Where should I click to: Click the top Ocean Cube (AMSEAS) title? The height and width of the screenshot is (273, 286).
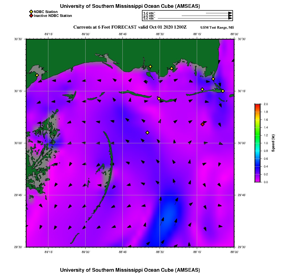[130, 6]
